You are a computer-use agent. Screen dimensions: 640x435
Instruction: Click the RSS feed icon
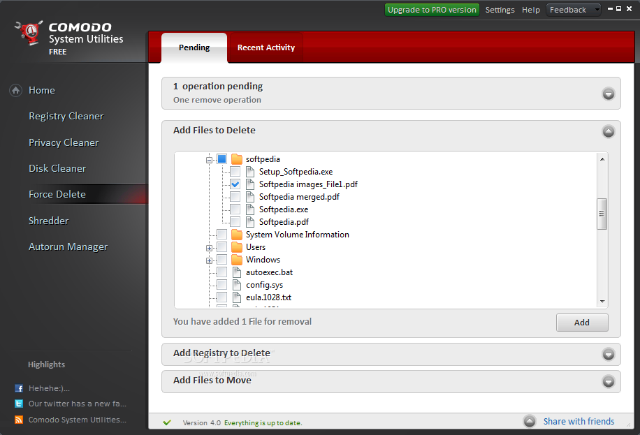(x=19, y=420)
